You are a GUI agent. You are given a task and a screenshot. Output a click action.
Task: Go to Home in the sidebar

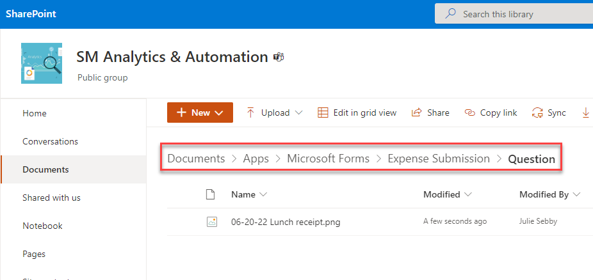point(35,113)
